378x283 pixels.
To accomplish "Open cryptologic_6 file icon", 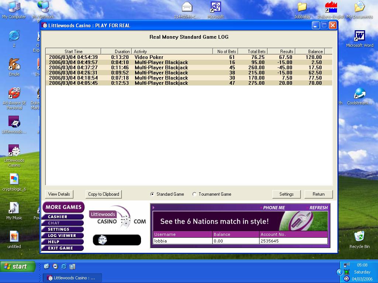I will tap(14, 182).
